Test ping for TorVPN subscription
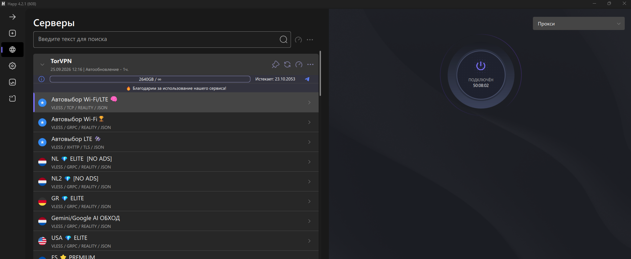Image resolution: width=631 pixels, height=259 pixels. tap(299, 64)
